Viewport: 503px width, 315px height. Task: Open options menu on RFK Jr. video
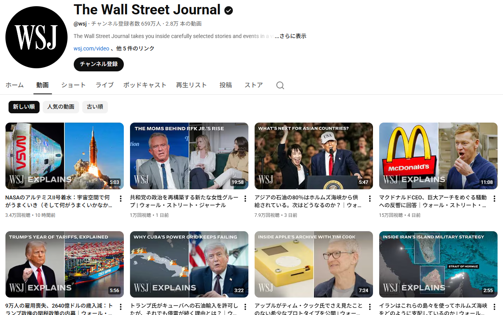[245, 198]
